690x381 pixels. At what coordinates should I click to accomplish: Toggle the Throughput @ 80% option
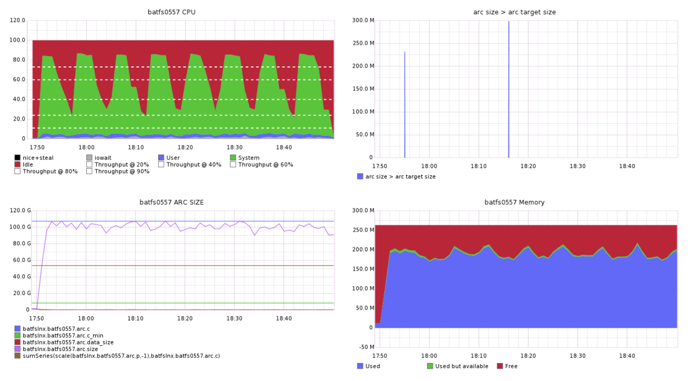(x=17, y=171)
